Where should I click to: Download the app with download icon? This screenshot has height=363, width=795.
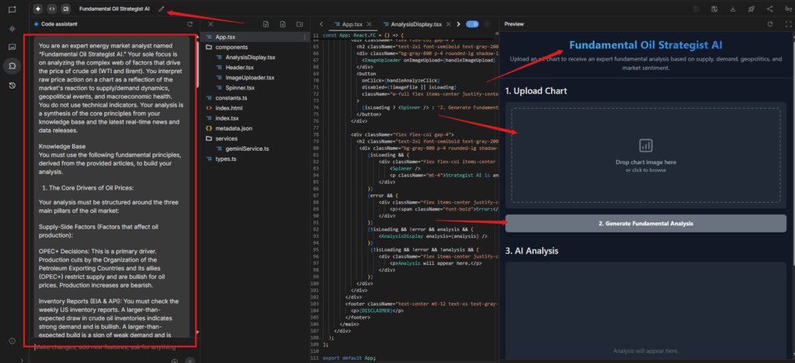pyautogui.click(x=733, y=9)
